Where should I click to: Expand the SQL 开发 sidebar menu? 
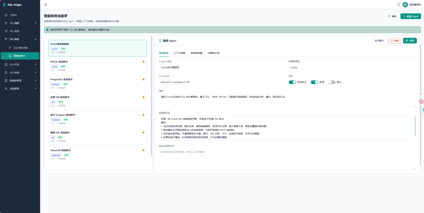point(20,65)
